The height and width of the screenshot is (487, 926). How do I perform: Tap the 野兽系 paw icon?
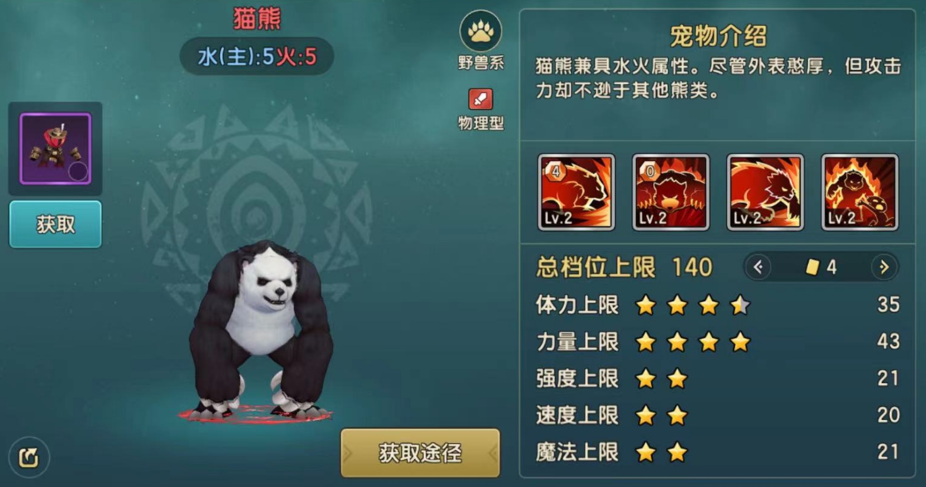tap(480, 31)
